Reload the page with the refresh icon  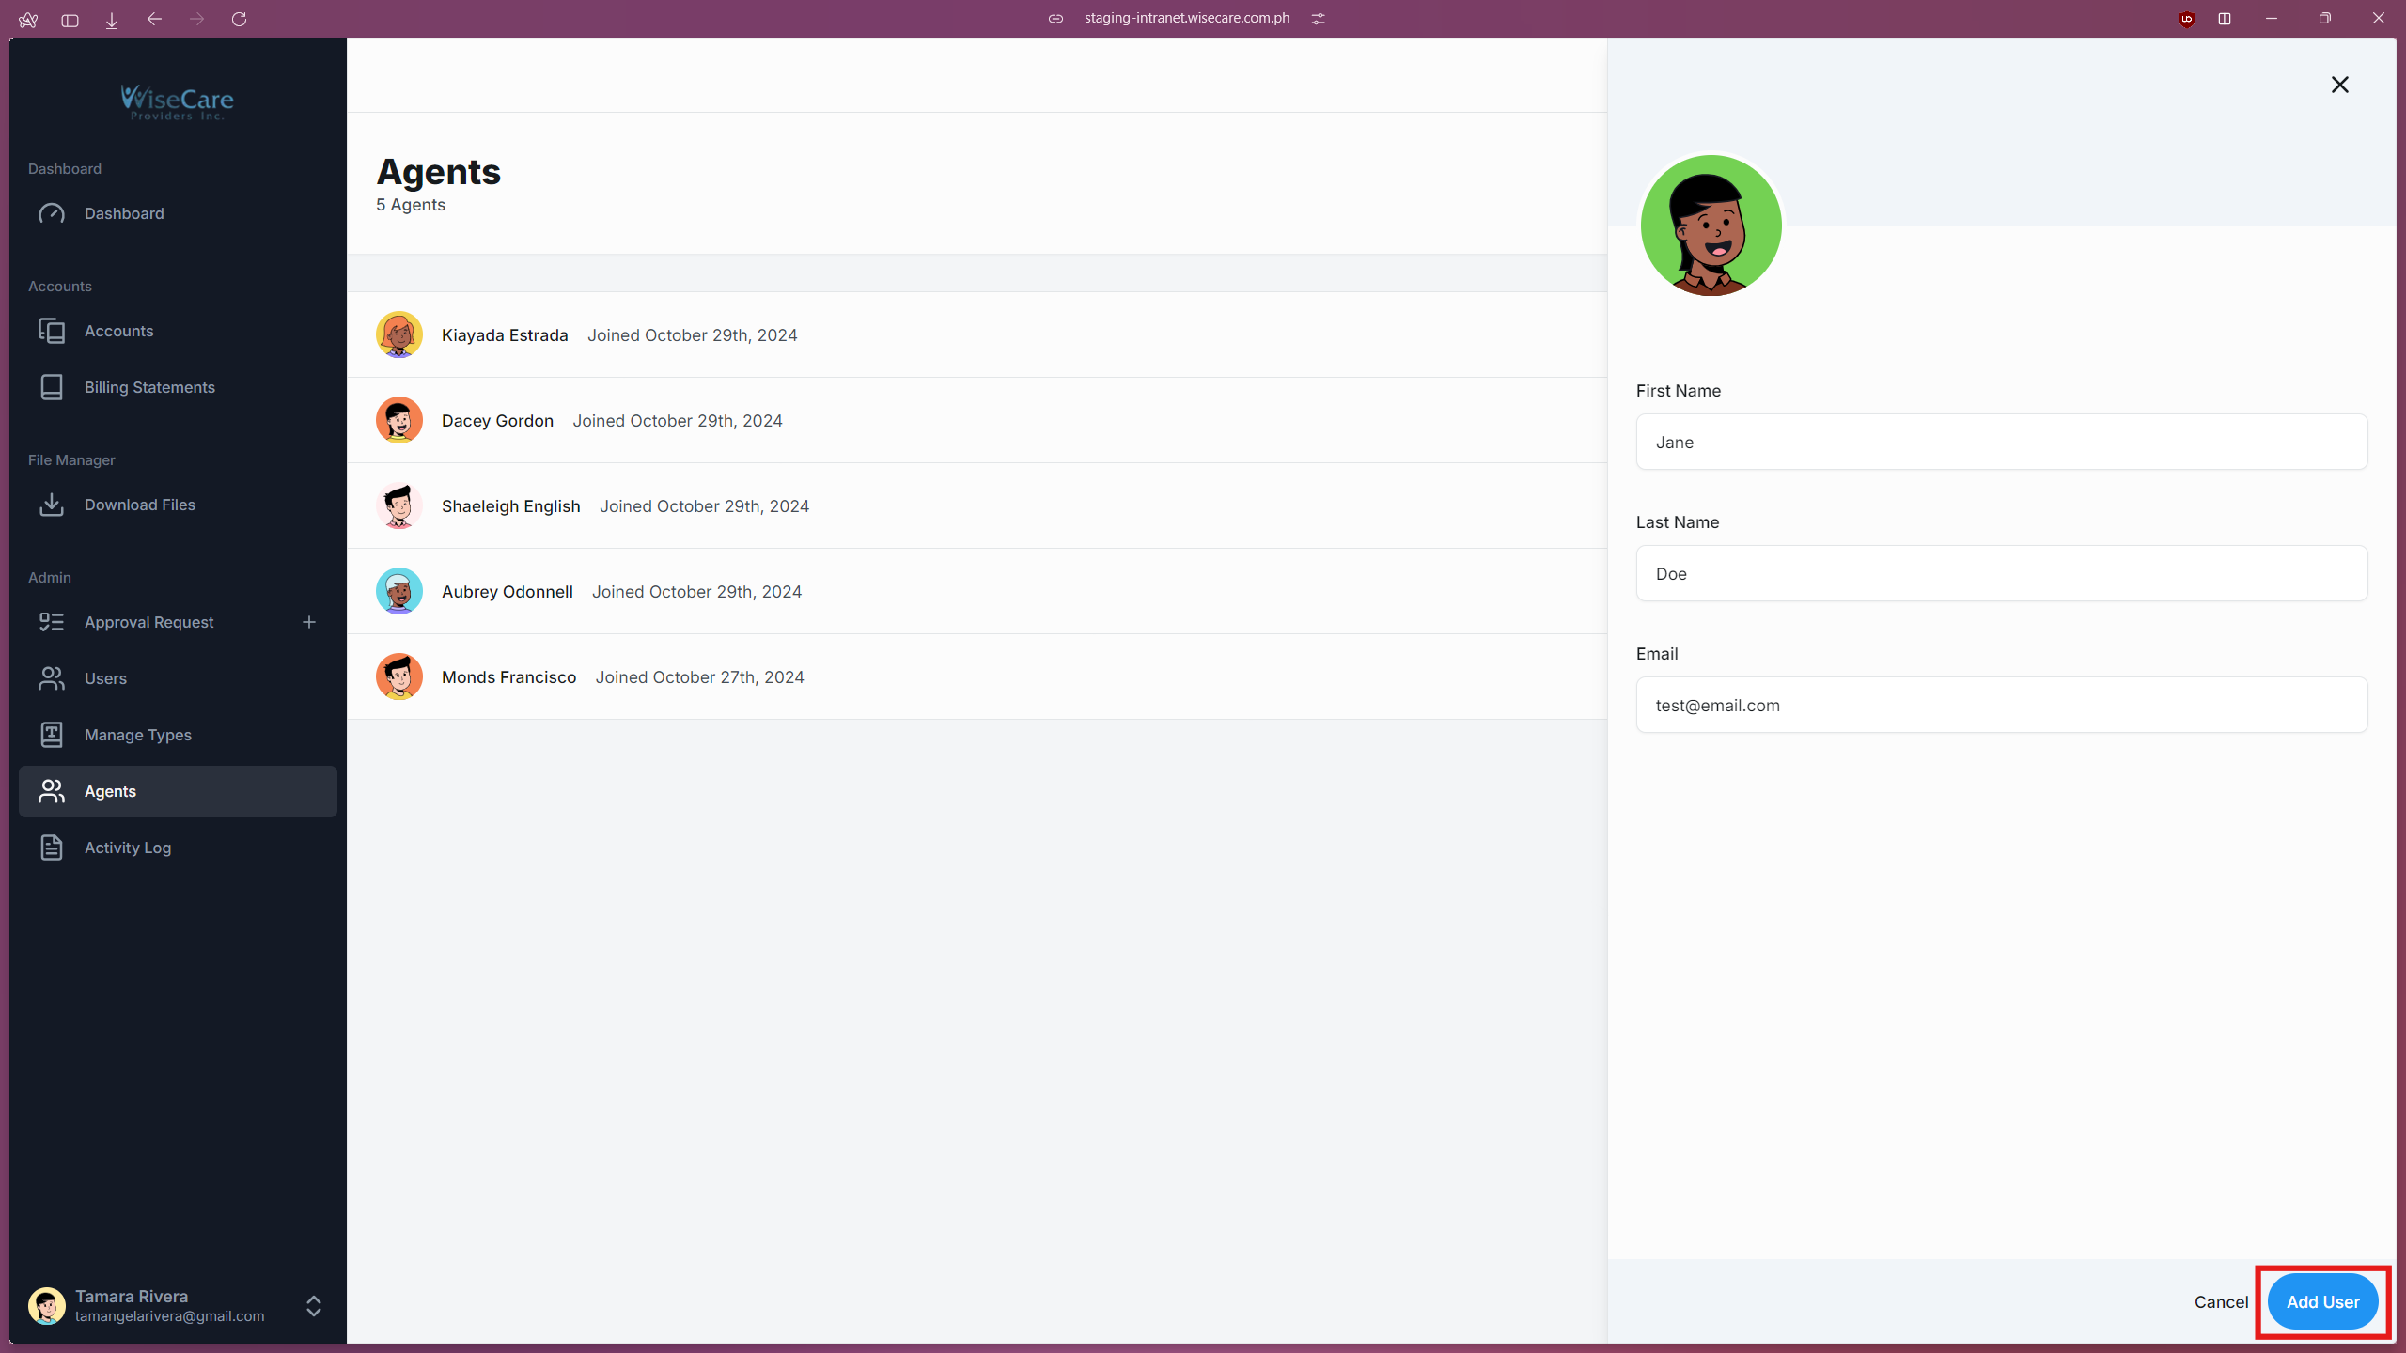coord(240,19)
